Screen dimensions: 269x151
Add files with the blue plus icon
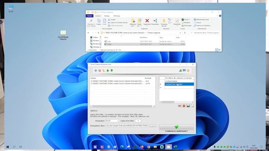point(95,70)
